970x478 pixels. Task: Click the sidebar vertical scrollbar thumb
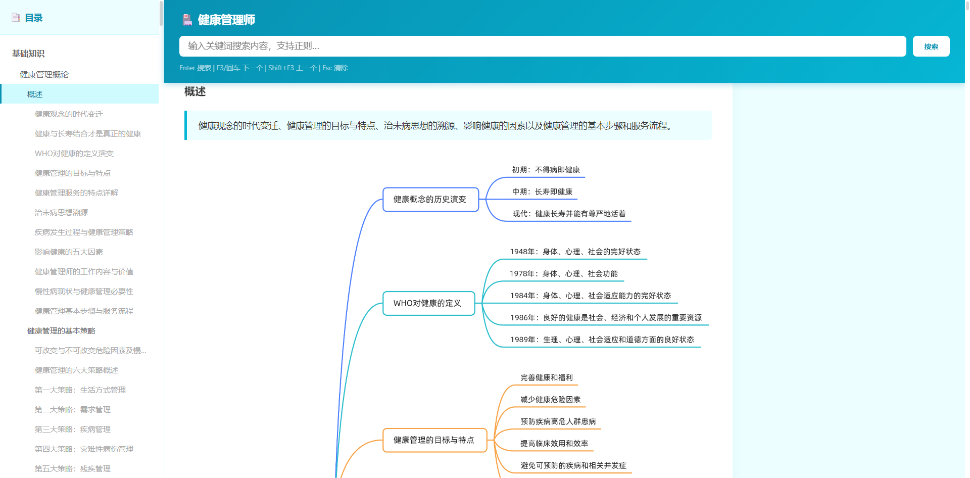[x=161, y=13]
